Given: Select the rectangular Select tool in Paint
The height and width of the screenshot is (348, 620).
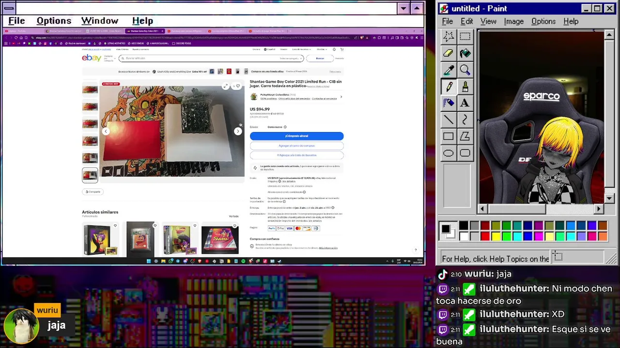Looking at the screenshot, I should click(x=465, y=36).
